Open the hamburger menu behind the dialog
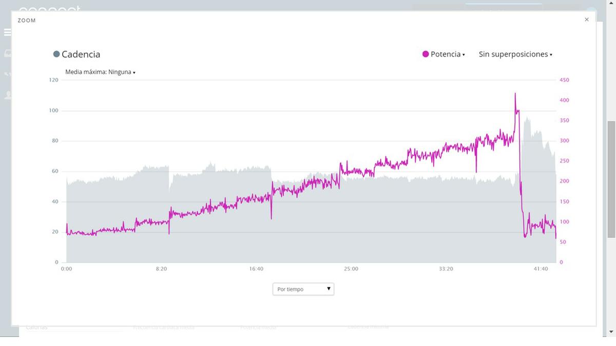616x346 pixels. 7,32
